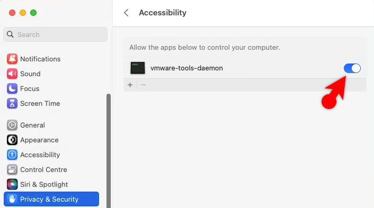The height and width of the screenshot is (208, 374).
Task: Open the Screen Time hourglass icon
Action: click(12, 103)
